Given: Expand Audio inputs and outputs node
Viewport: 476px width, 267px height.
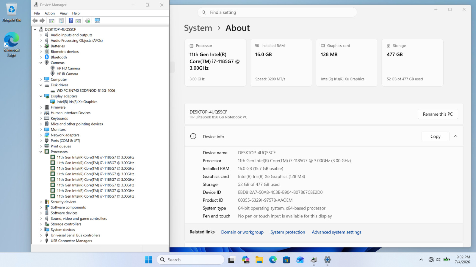Looking at the screenshot, I should point(41,35).
